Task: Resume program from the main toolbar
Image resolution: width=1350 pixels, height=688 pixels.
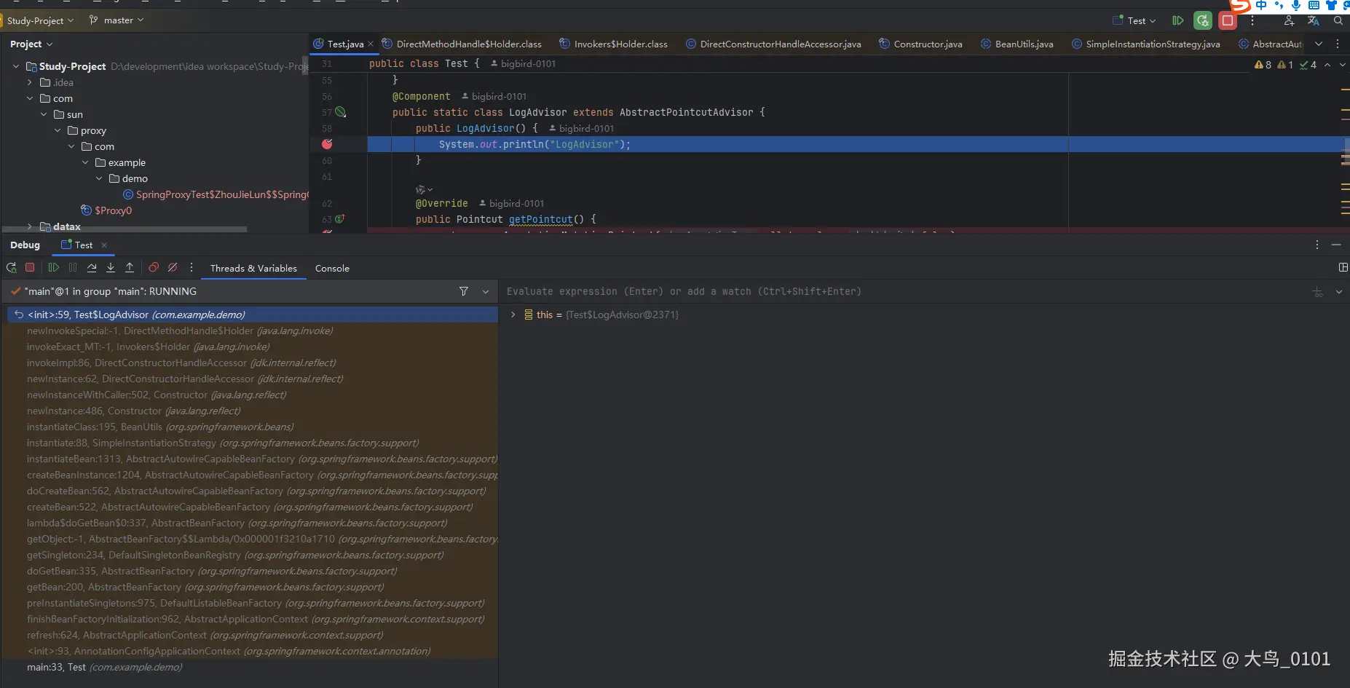Action: (1177, 20)
